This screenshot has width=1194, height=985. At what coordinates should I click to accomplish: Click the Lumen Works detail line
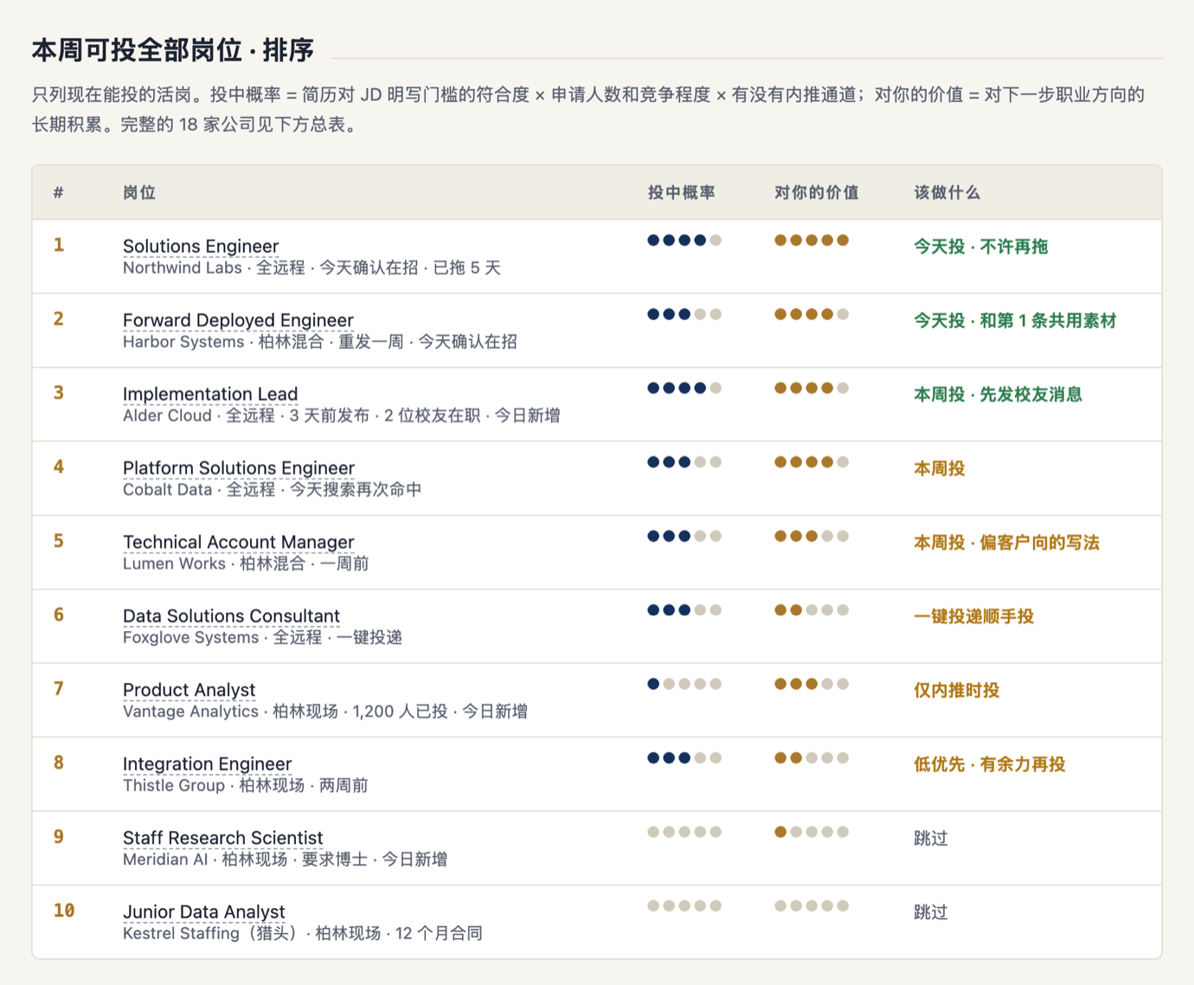(x=246, y=563)
